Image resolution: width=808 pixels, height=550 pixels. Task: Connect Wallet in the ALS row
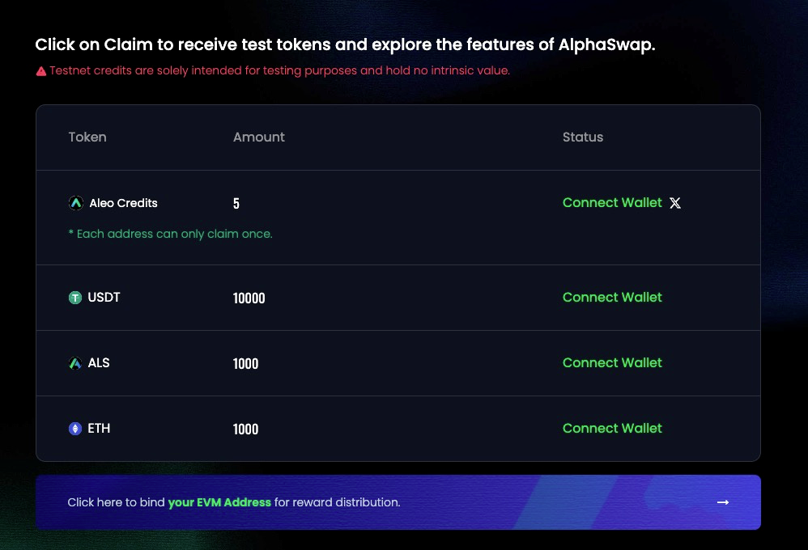coord(612,362)
